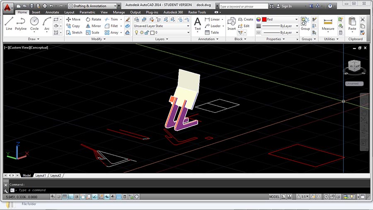Open the layer 0 dropdown list
Image resolution: width=373 pixels, height=210 pixels.
tap(162, 32)
